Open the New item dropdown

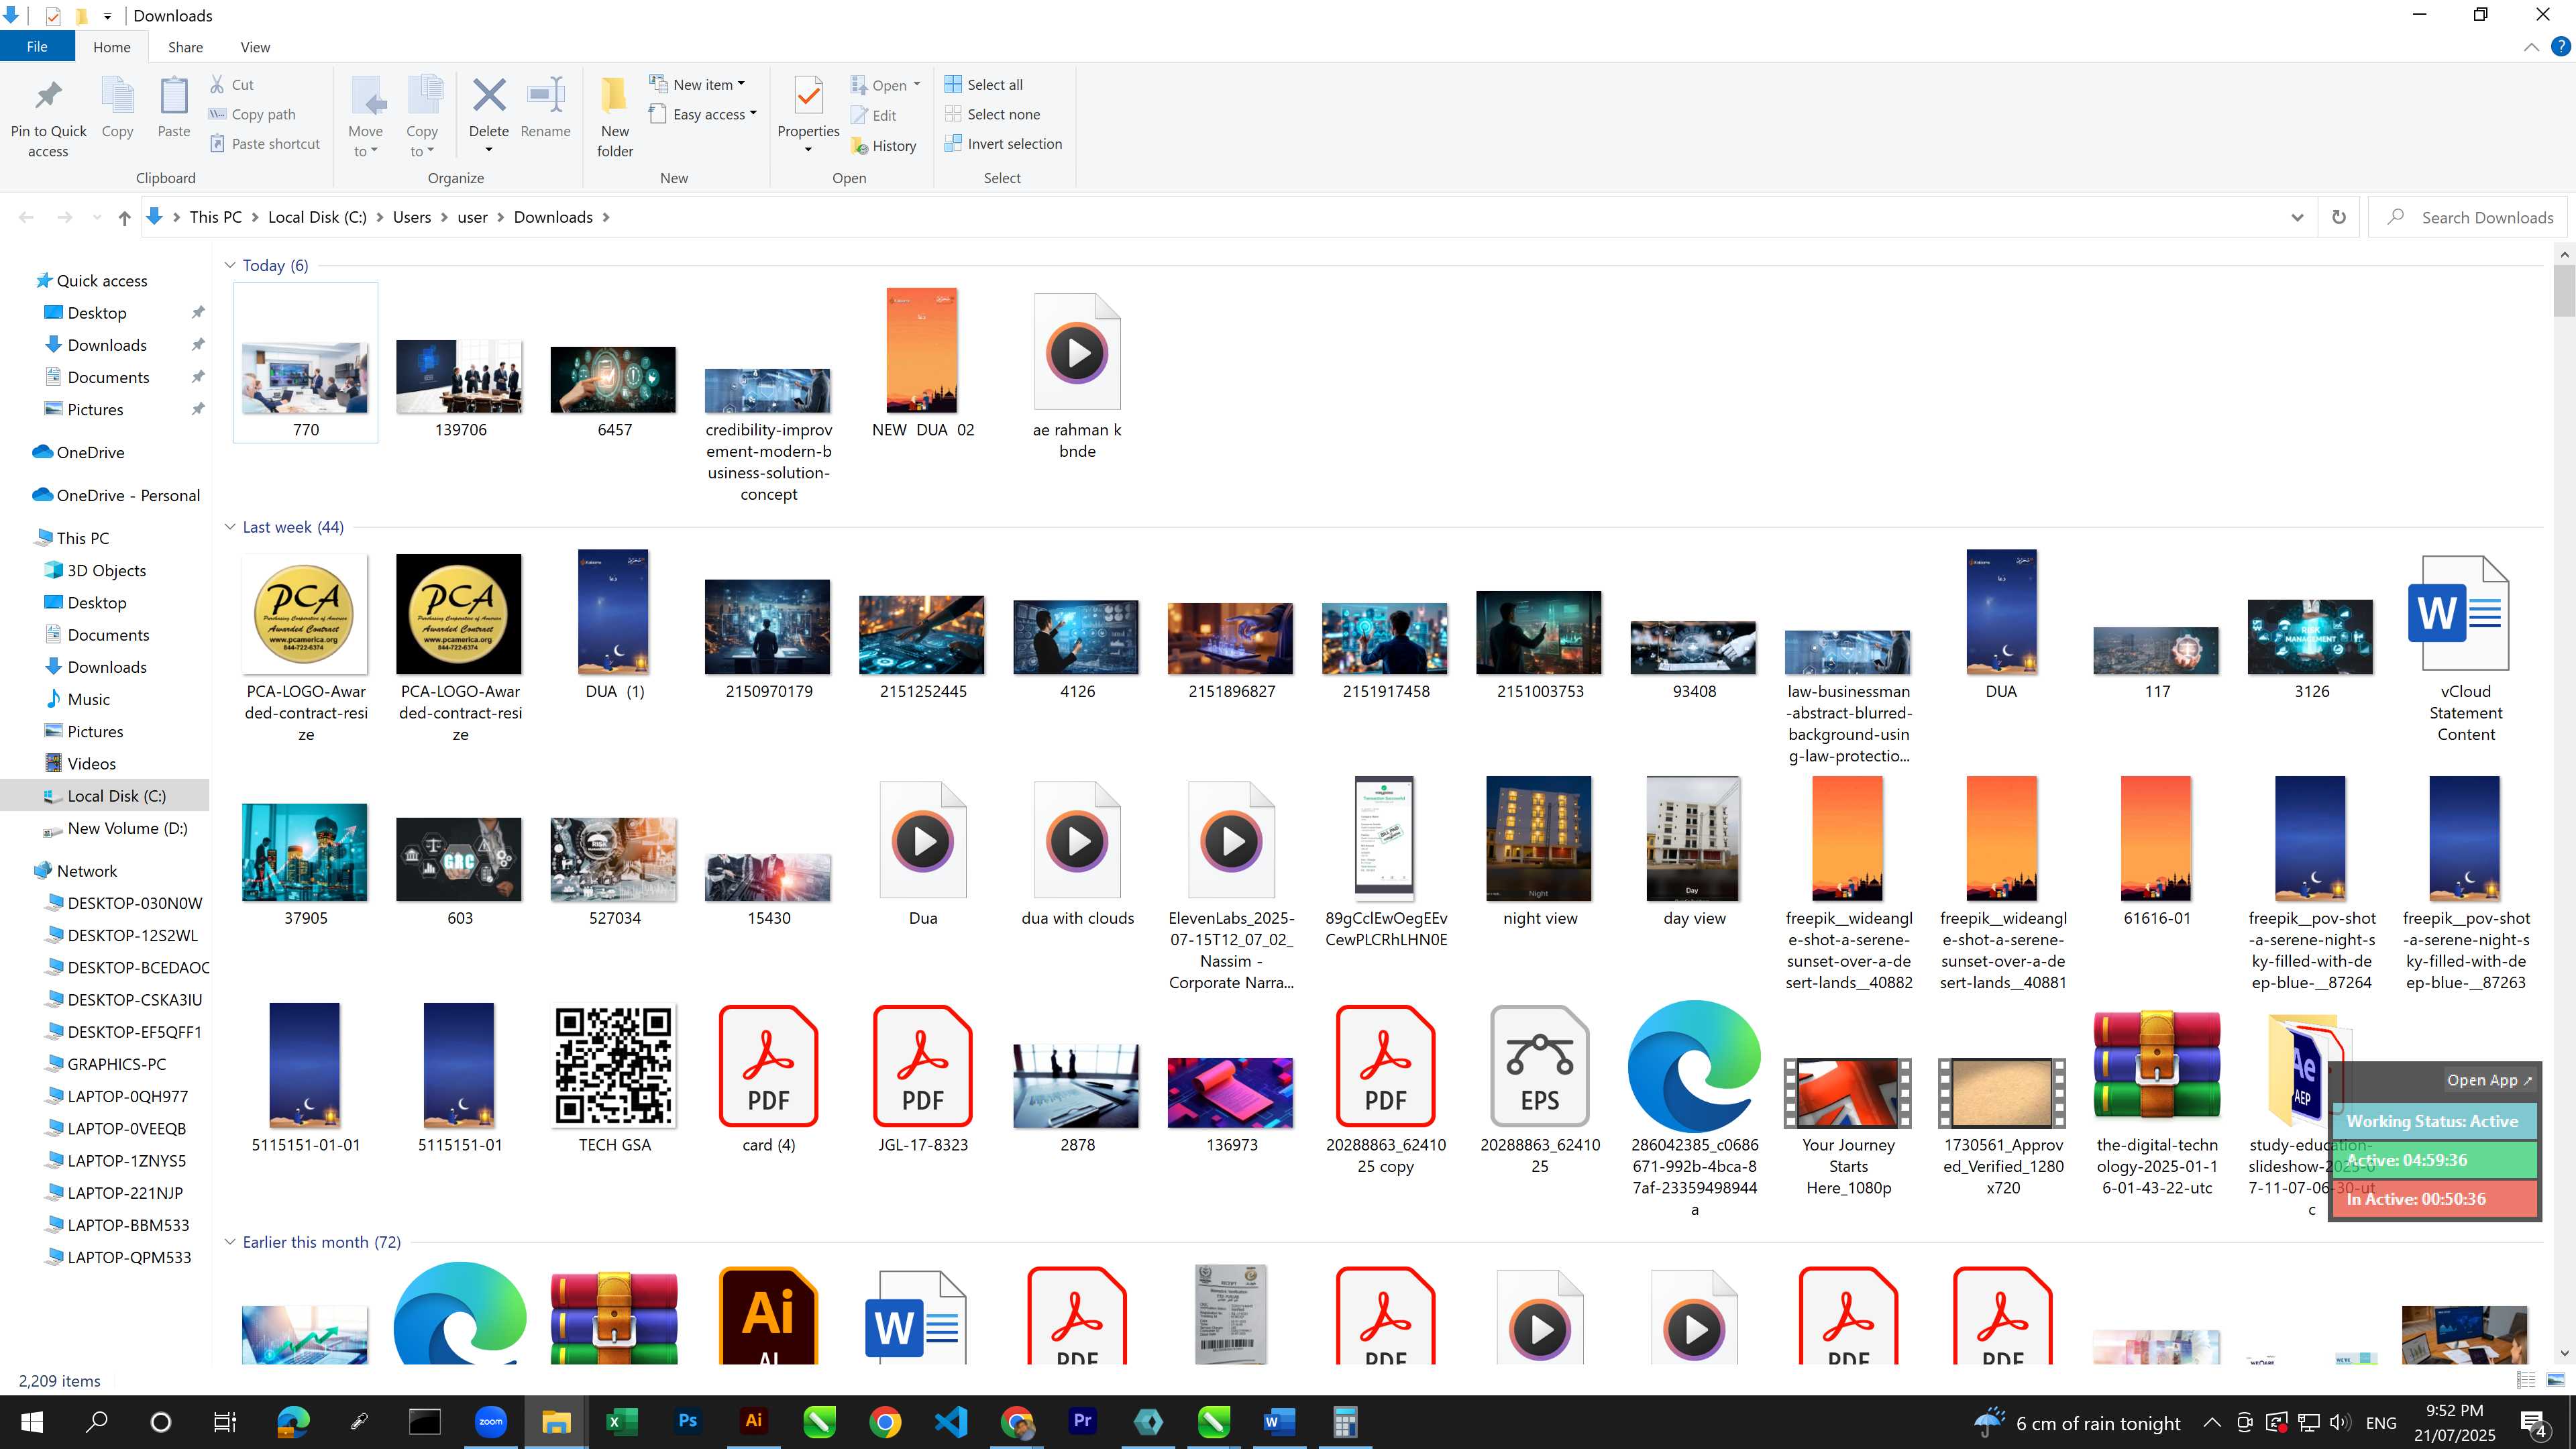[697, 84]
